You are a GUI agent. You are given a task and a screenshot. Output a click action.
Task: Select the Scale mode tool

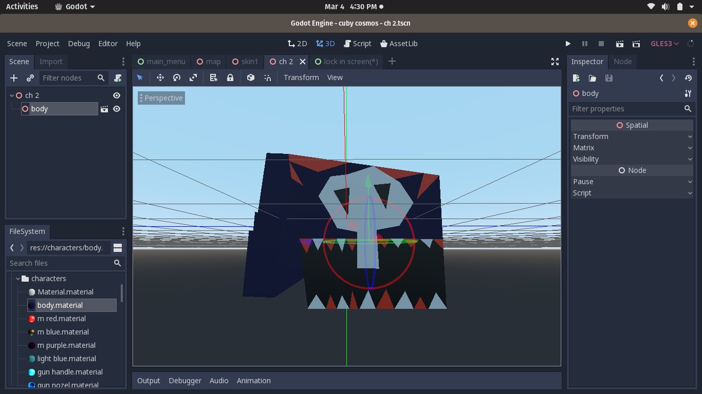[x=193, y=77]
